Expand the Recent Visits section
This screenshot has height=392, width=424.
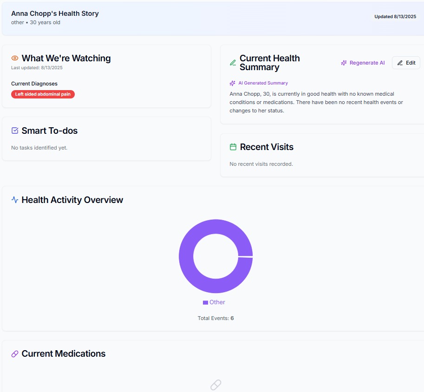pos(267,146)
